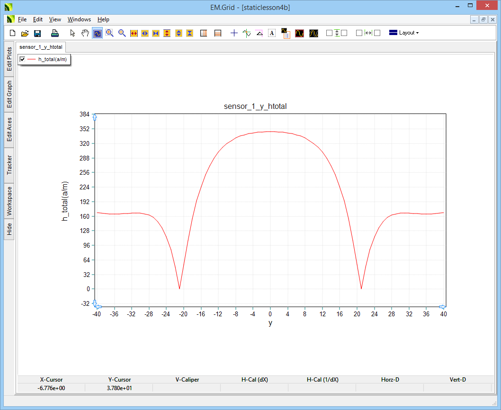
Task: Expand the Tracker side panel
Action: click(9, 165)
